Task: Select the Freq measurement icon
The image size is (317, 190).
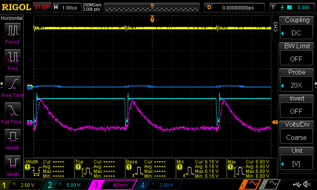Action: pyautogui.click(x=13, y=57)
